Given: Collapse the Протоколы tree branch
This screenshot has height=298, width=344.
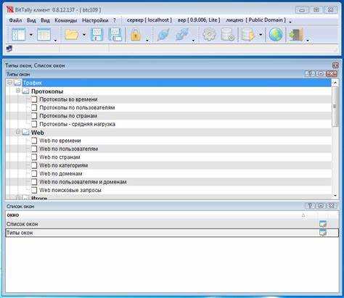Looking at the screenshot, I should (x=18, y=91).
